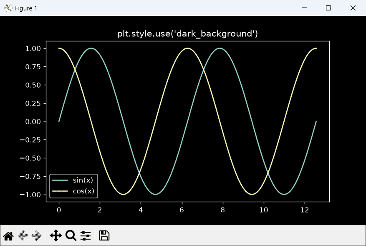
Task: Click the x-axis label 2
Action: 100,210
